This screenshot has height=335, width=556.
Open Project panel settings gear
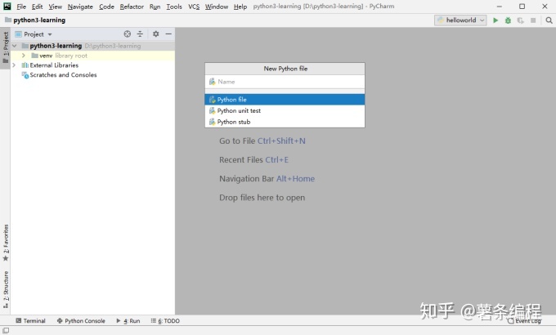pyautogui.click(x=155, y=34)
